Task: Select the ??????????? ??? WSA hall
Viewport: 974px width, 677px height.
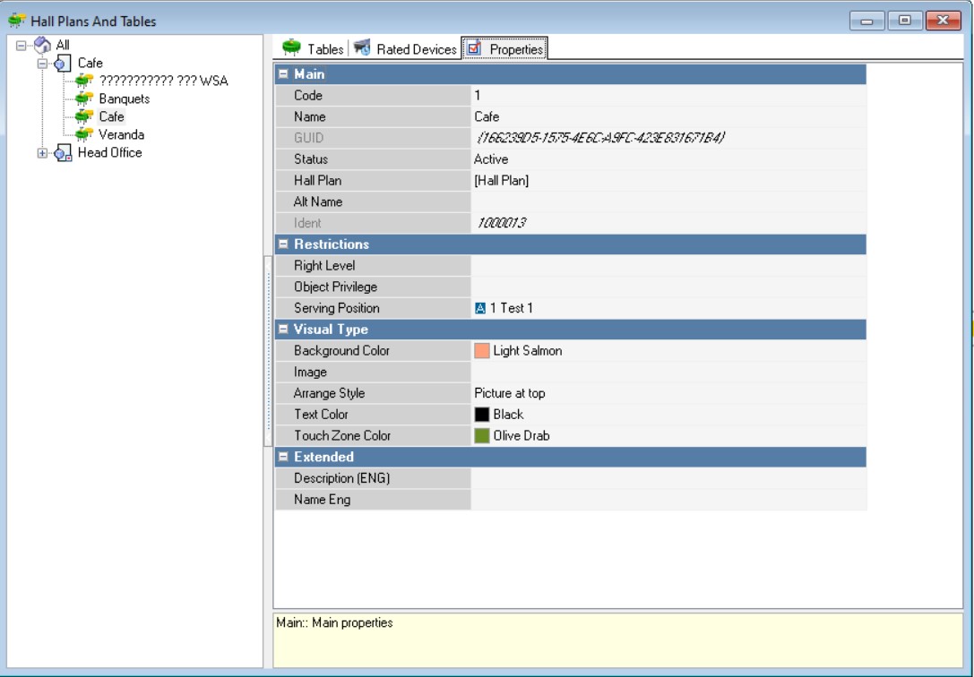Action: [163, 81]
